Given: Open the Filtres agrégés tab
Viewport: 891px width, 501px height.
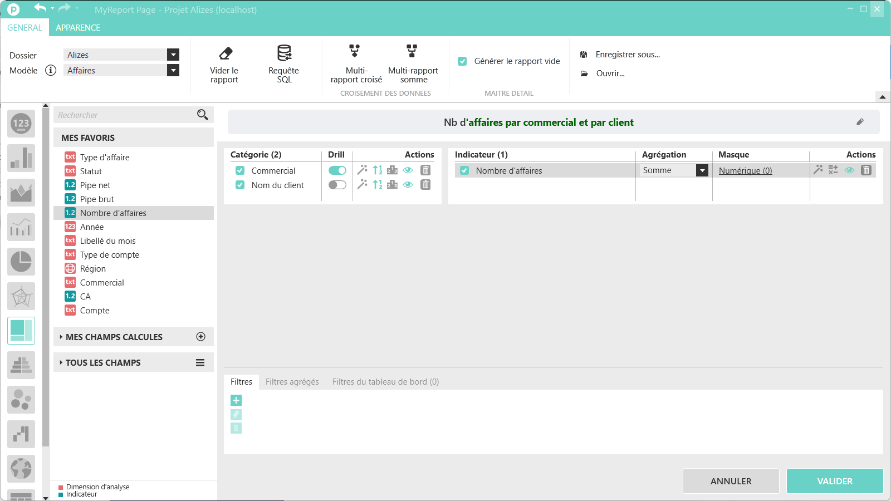Looking at the screenshot, I should (292, 382).
